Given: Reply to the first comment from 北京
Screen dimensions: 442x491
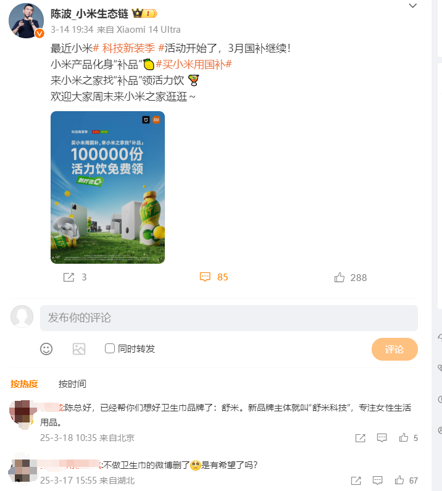Looking at the screenshot, I should pos(382,438).
